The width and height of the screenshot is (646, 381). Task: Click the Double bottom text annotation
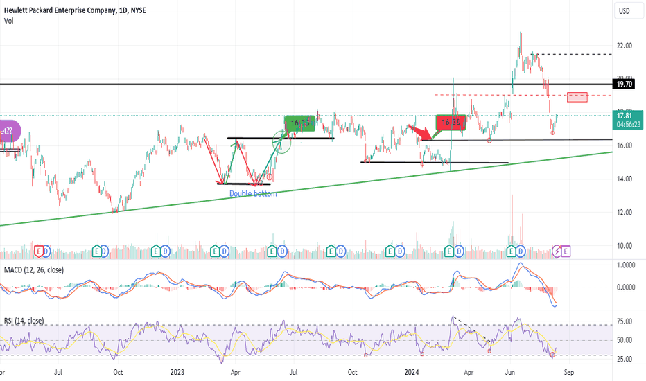253,193
